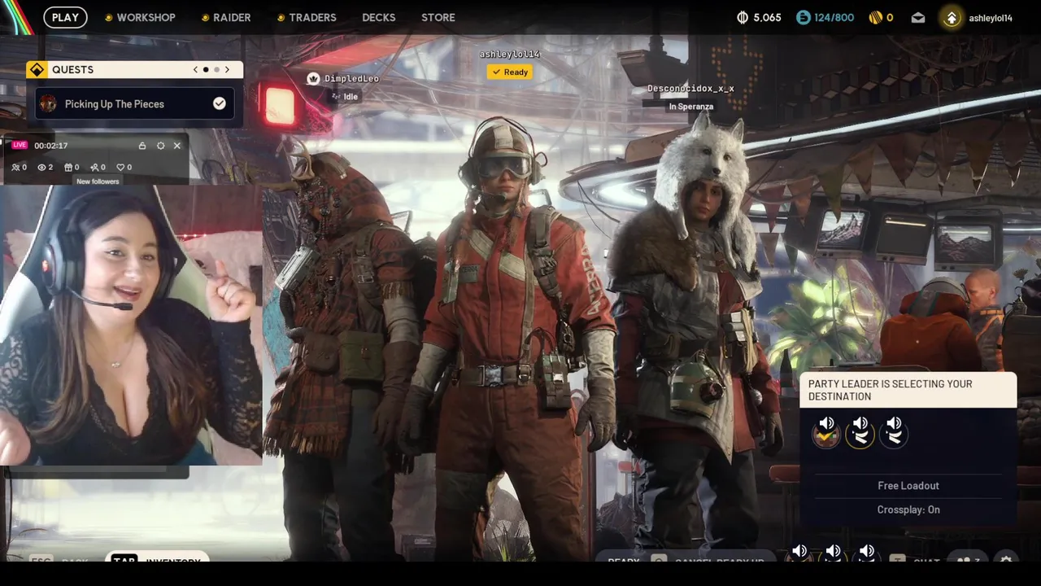
Task: Close the stream overlay widget
Action: tap(177, 146)
